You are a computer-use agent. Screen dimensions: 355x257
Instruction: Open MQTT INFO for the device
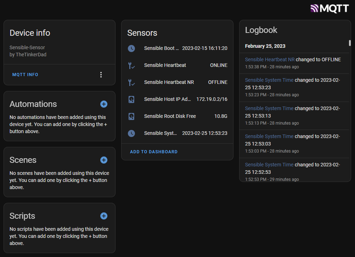[x=25, y=75]
